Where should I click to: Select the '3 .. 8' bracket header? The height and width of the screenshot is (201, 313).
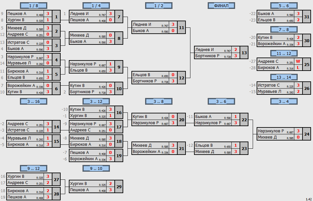[159, 102]
